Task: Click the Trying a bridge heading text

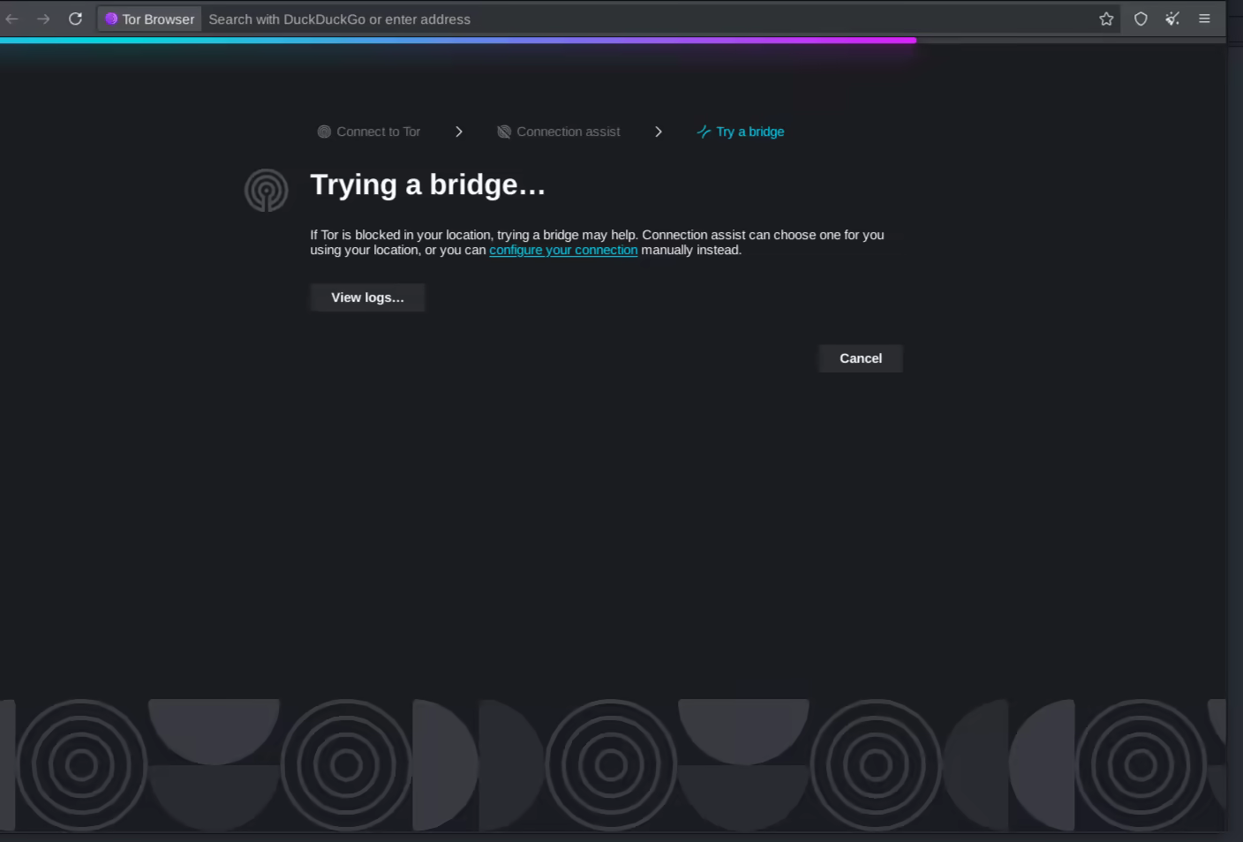Action: click(427, 184)
